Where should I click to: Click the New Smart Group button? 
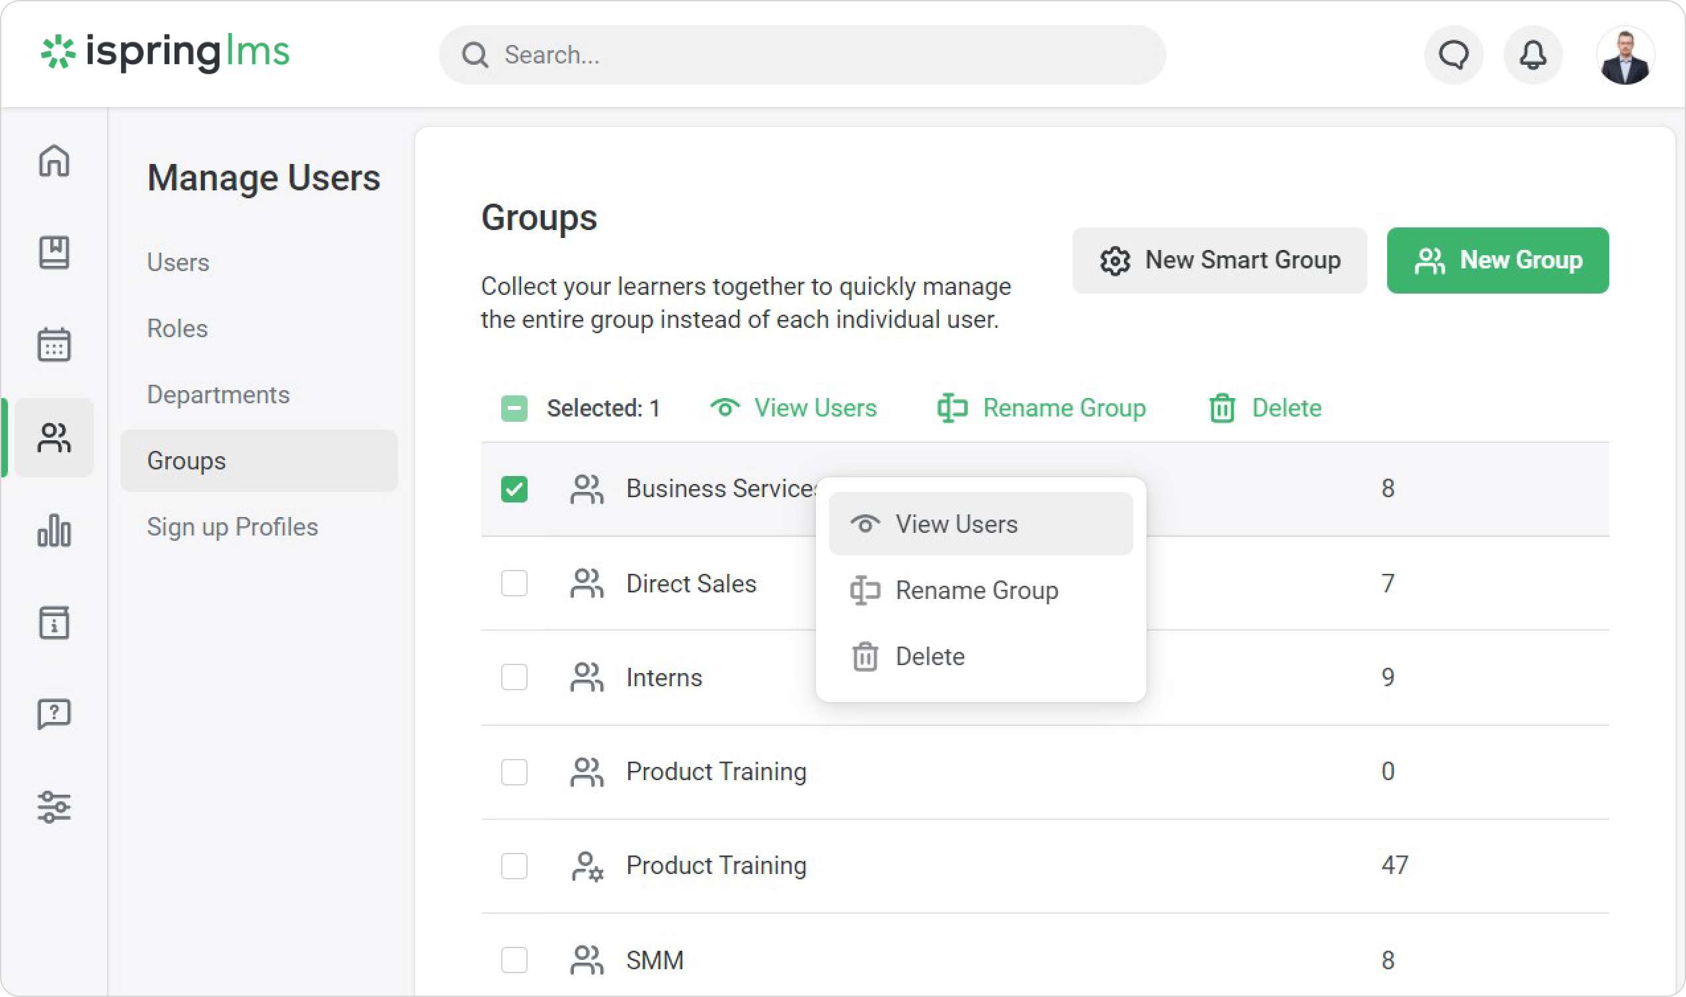pos(1219,260)
